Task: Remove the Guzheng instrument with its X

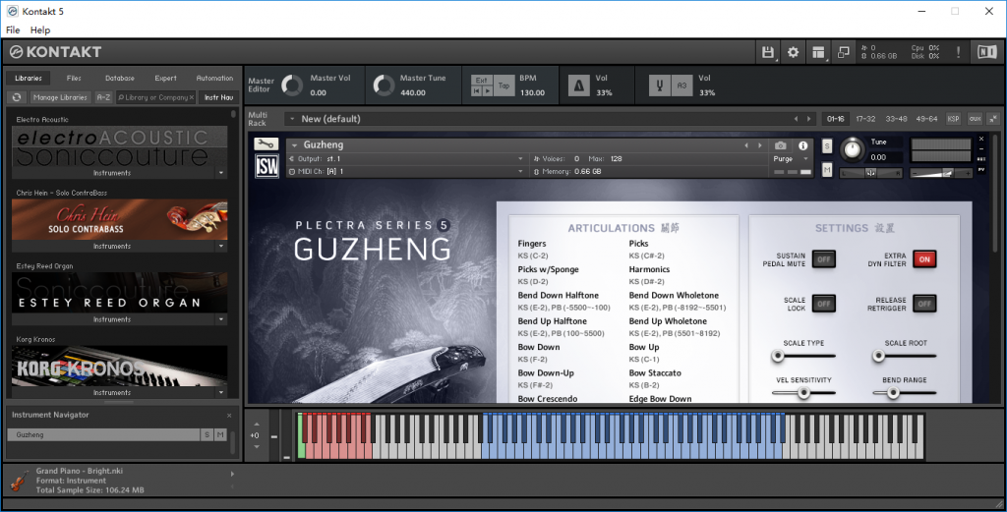Action: pos(981,140)
